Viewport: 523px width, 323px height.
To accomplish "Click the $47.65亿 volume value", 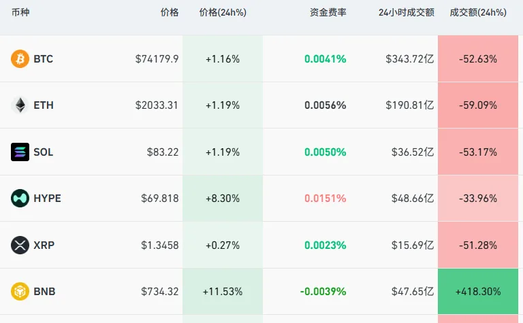I will click(x=413, y=291).
